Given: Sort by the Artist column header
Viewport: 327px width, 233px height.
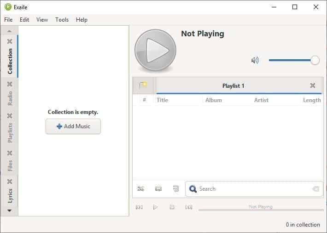Looking at the screenshot, I should pyautogui.click(x=276, y=100).
